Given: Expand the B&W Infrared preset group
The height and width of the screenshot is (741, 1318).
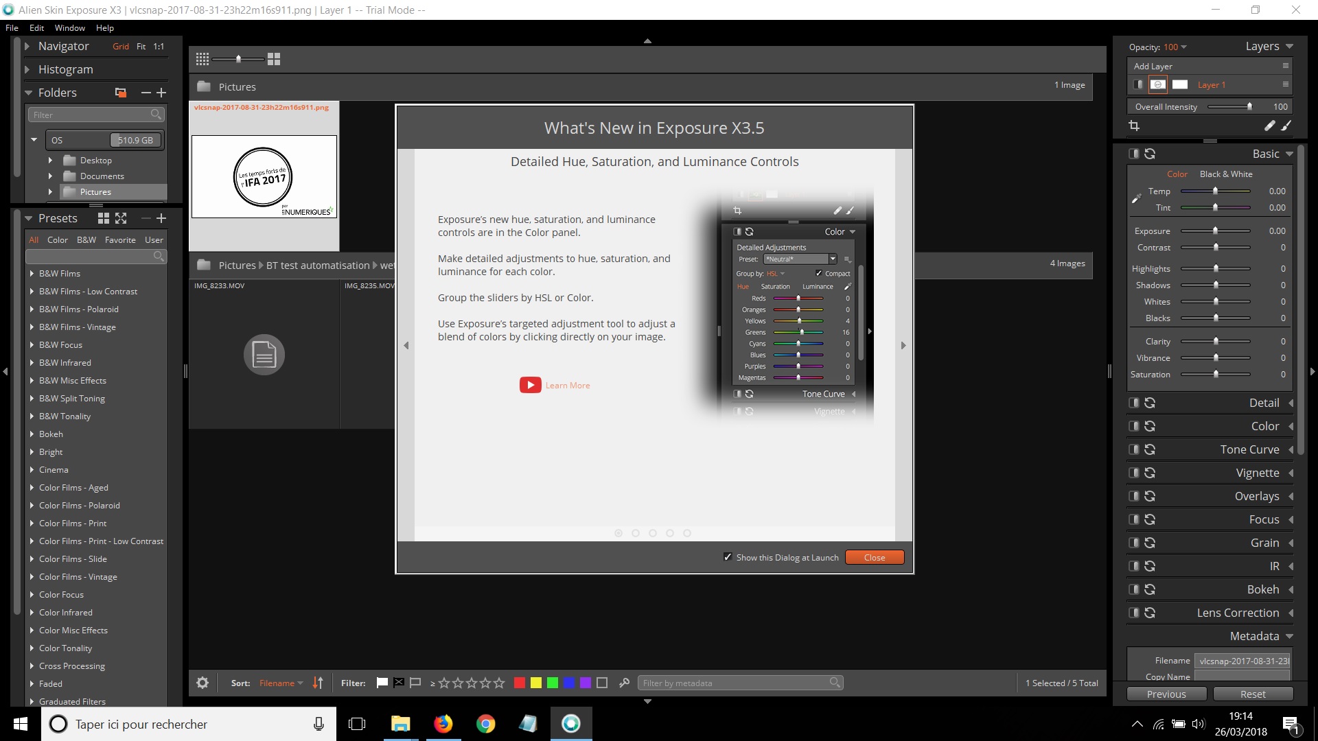Looking at the screenshot, I should (32, 363).
